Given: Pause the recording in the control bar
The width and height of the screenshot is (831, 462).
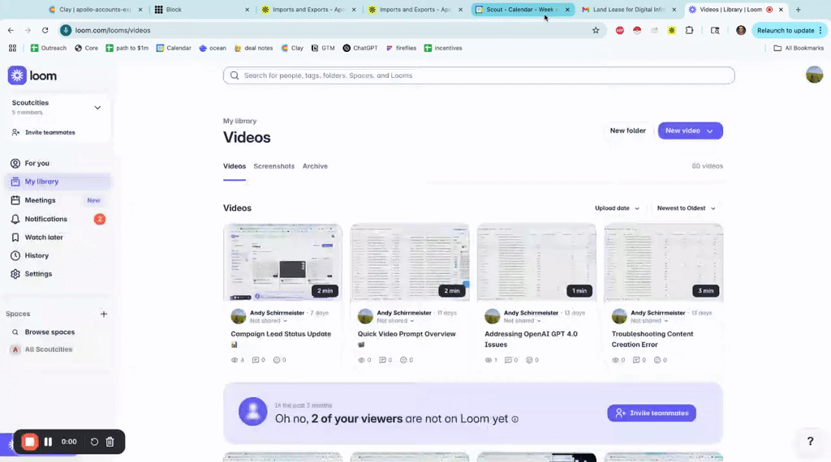Looking at the screenshot, I should click(48, 442).
